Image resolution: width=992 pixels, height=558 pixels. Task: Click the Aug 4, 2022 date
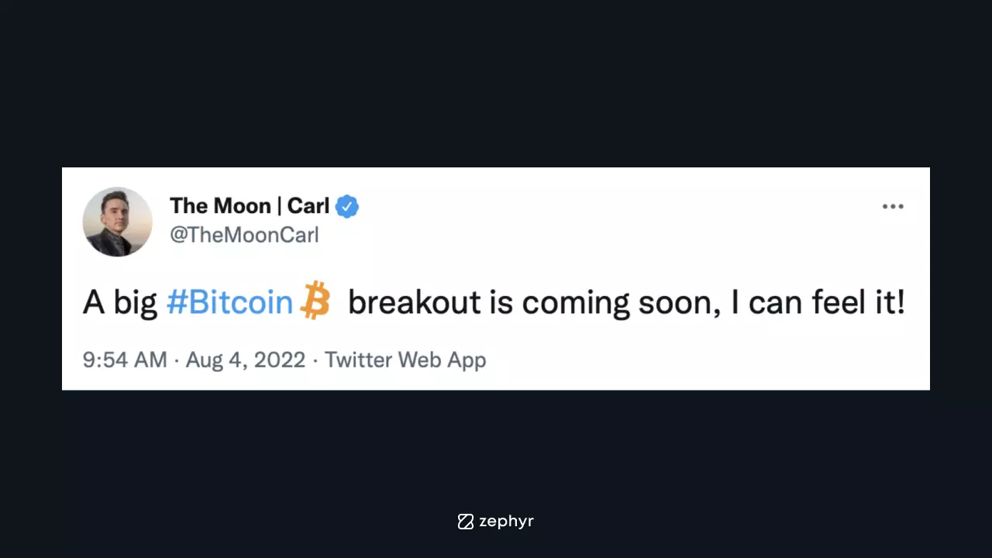(246, 360)
